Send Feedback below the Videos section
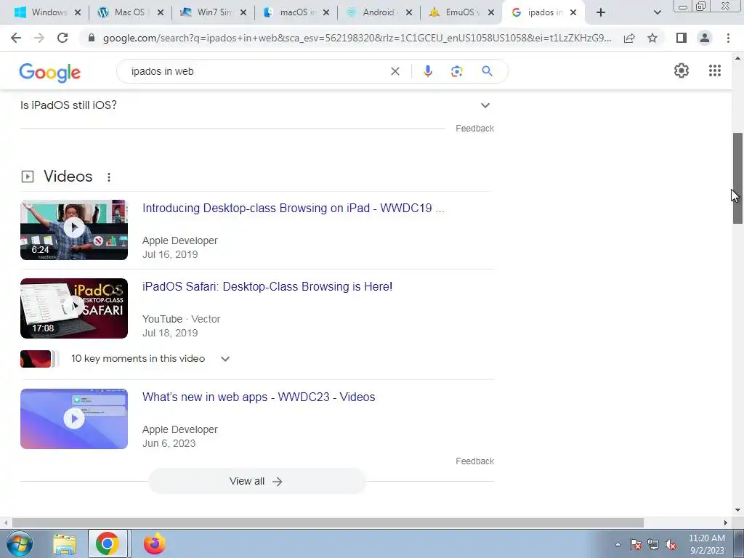Viewport: 744px width, 558px height. coord(474,461)
